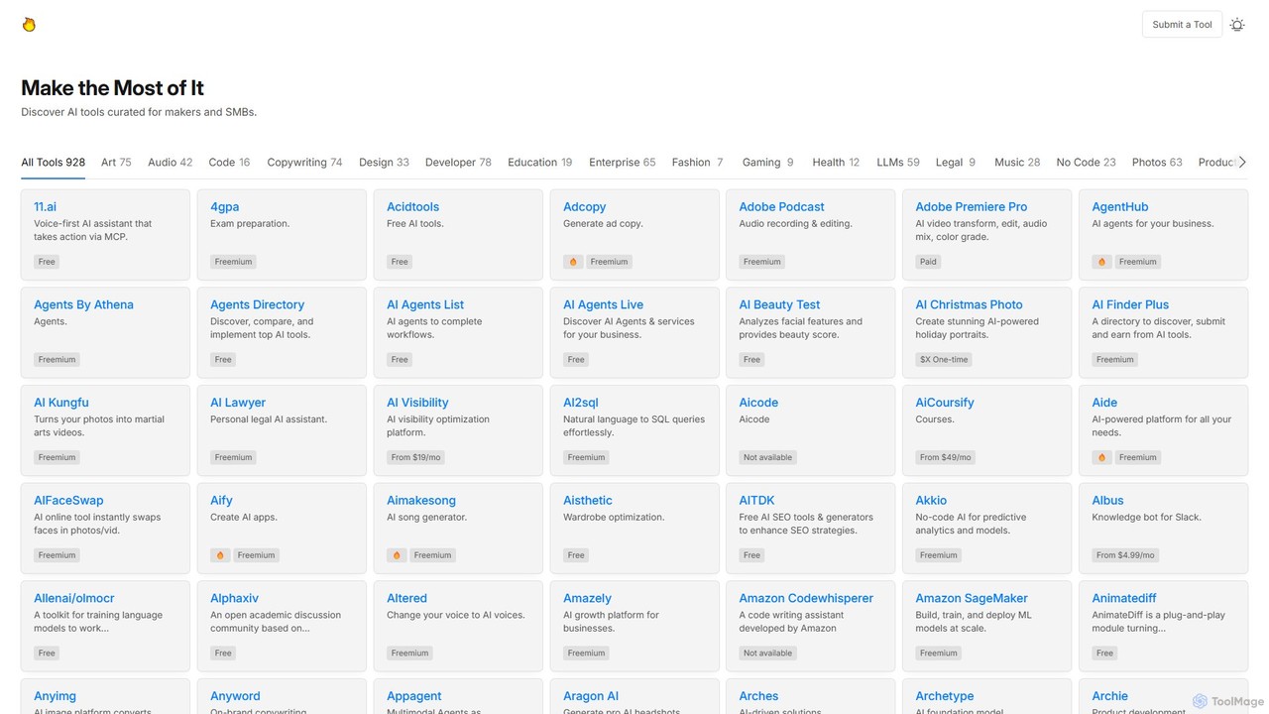1269x714 pixels.
Task: Open the Legal category tab
Action: (956, 163)
